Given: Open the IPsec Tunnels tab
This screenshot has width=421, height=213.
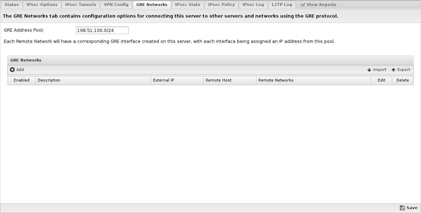Looking at the screenshot, I should (x=81, y=5).
